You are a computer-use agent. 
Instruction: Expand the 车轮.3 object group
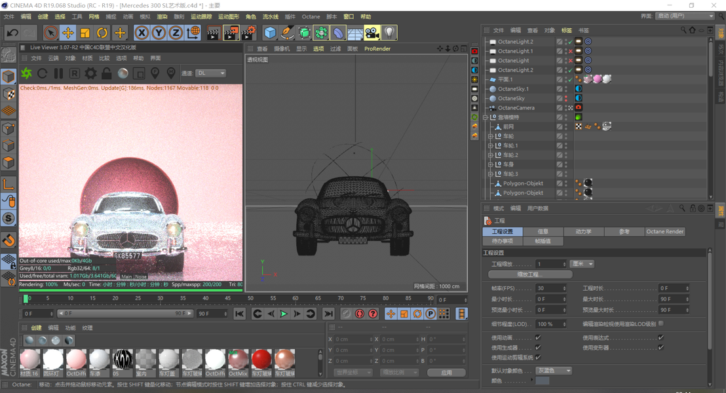click(490, 174)
